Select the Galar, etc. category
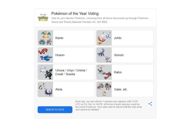 [x=121, y=89]
